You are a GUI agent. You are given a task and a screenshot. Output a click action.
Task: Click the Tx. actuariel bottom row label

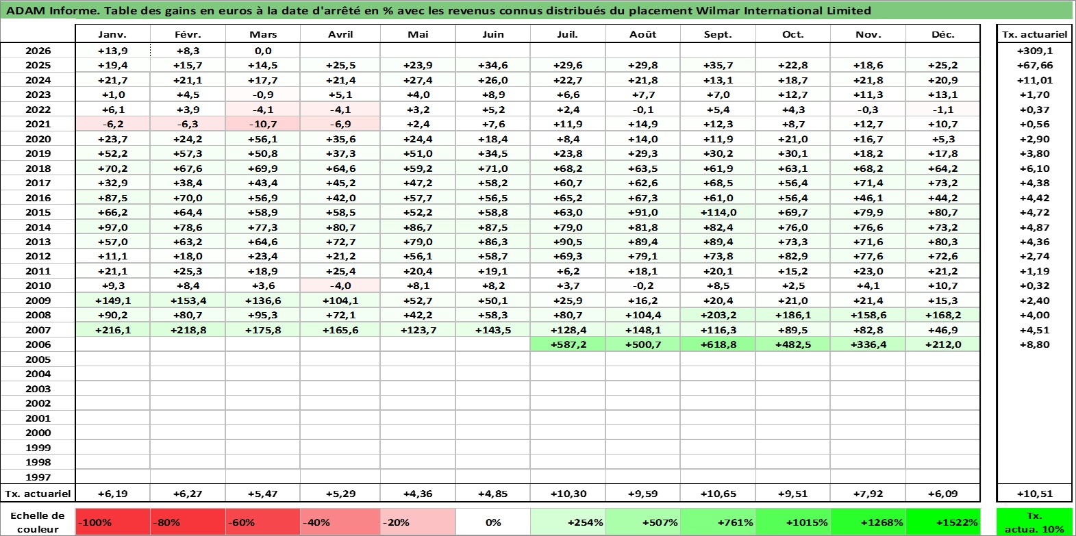click(x=38, y=494)
